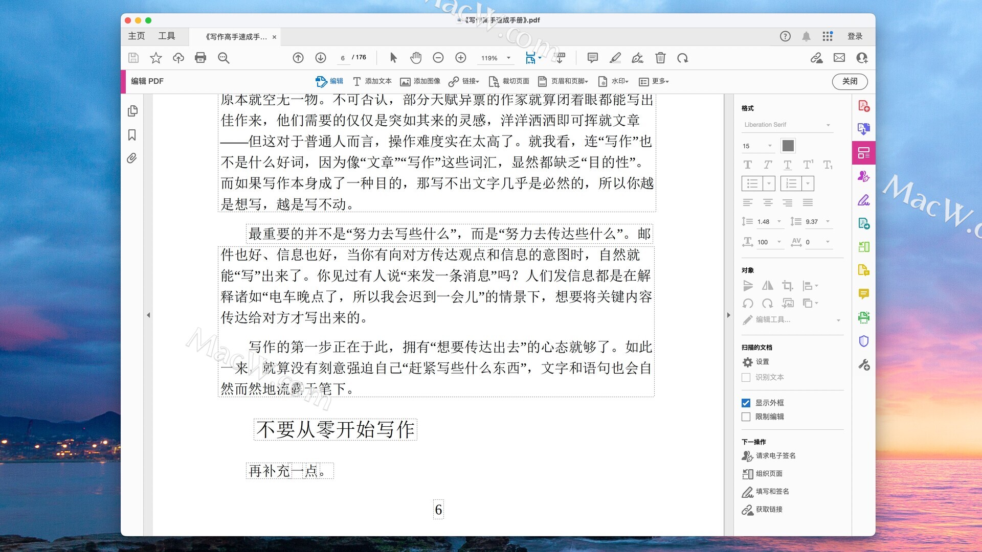Expand the numbered list style dropdown
Image resolution: width=982 pixels, height=552 pixels.
click(x=808, y=183)
